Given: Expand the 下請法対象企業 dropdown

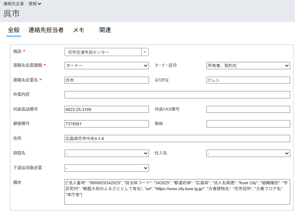Looking at the screenshot, I should pyautogui.click(x=107, y=168).
